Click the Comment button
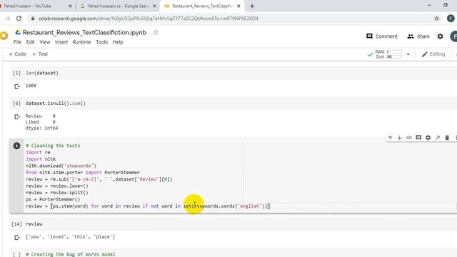Image resolution: width=457 pixels, height=257 pixels. (382, 36)
